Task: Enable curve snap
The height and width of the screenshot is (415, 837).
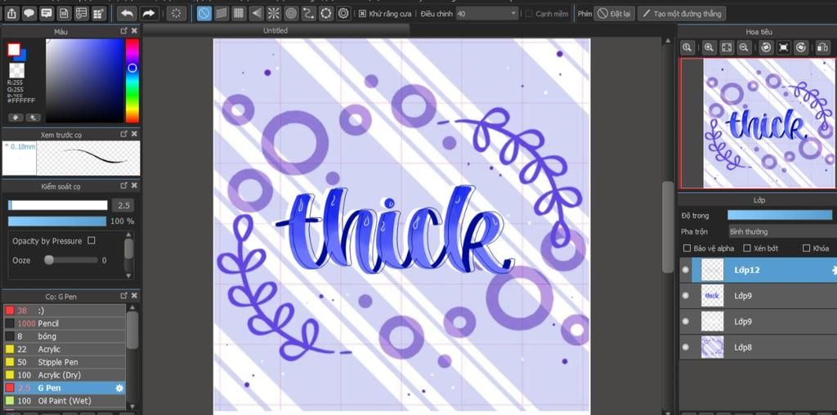Action: 308,13
